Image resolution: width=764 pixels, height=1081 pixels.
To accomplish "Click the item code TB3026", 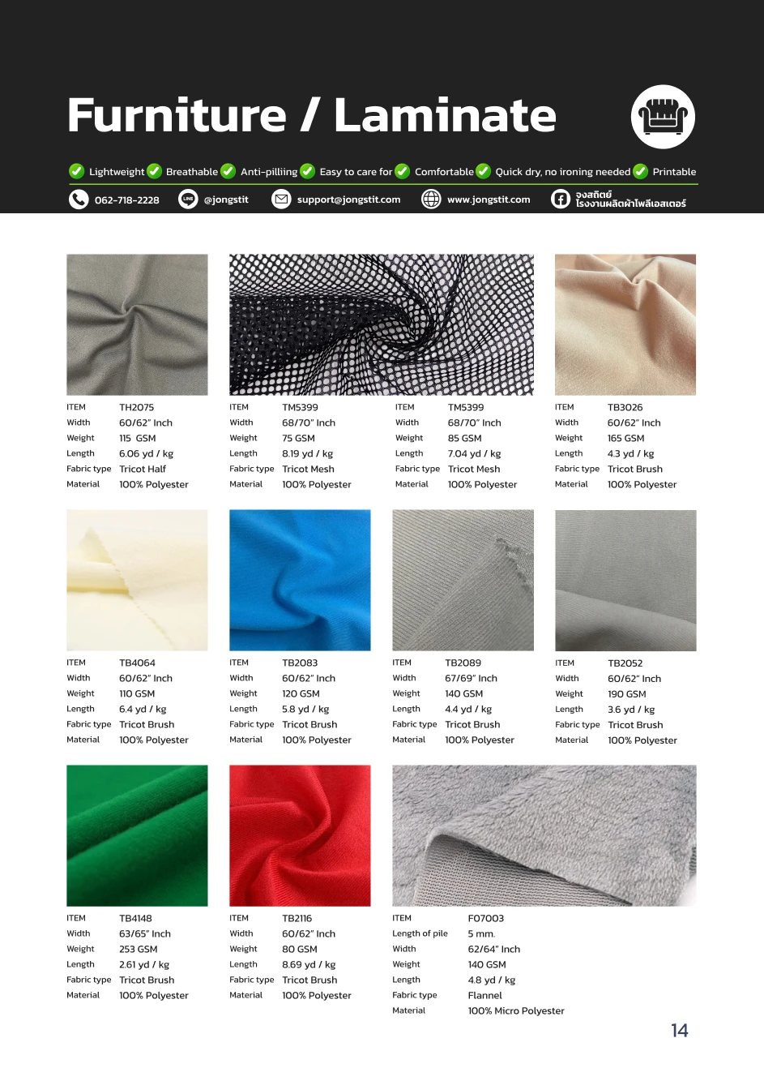I will click(625, 407).
